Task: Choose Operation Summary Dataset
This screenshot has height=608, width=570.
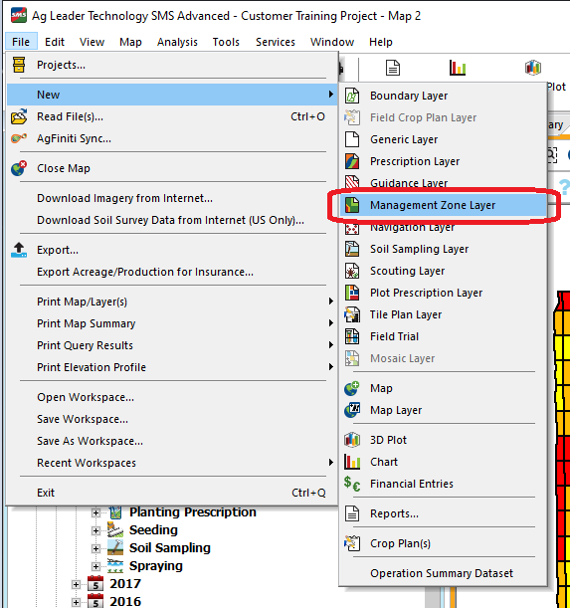Action: (444, 573)
